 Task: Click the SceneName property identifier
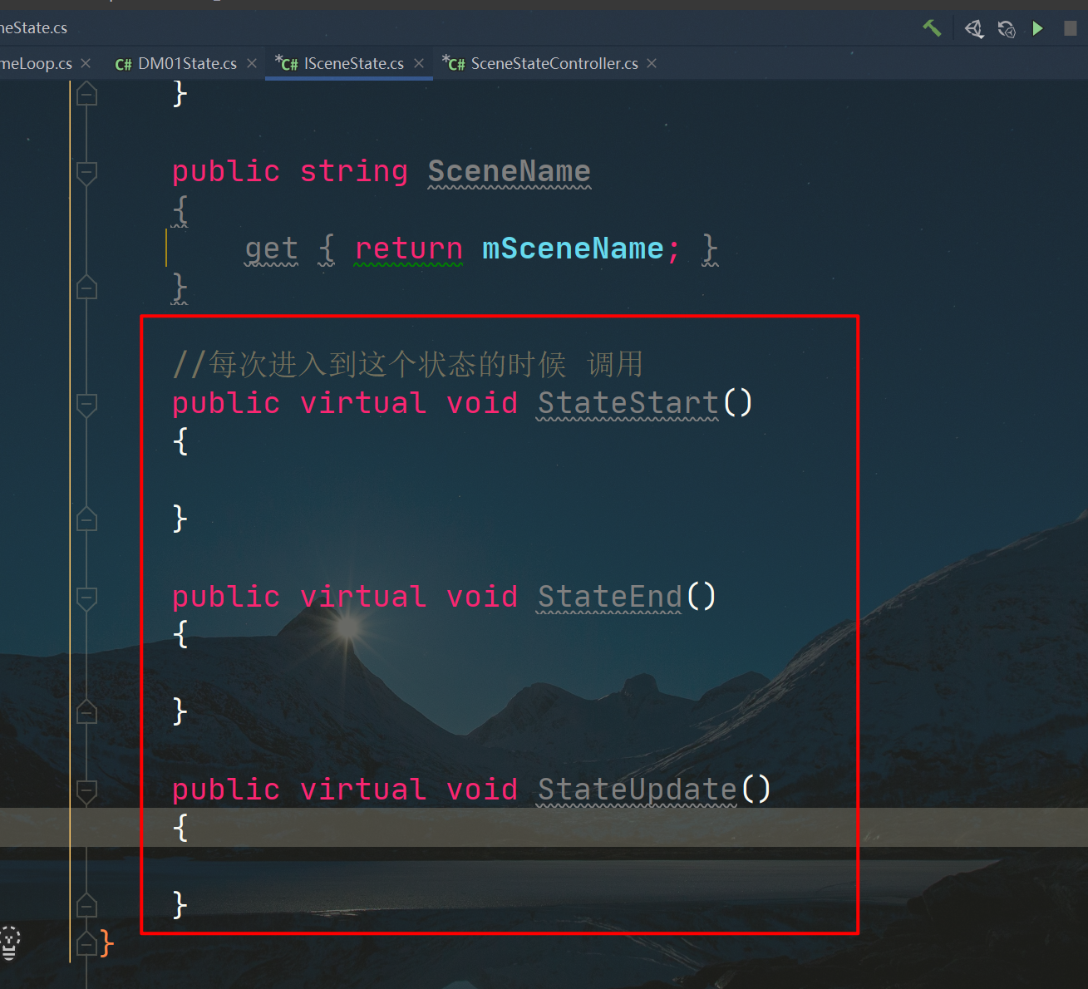tap(509, 171)
